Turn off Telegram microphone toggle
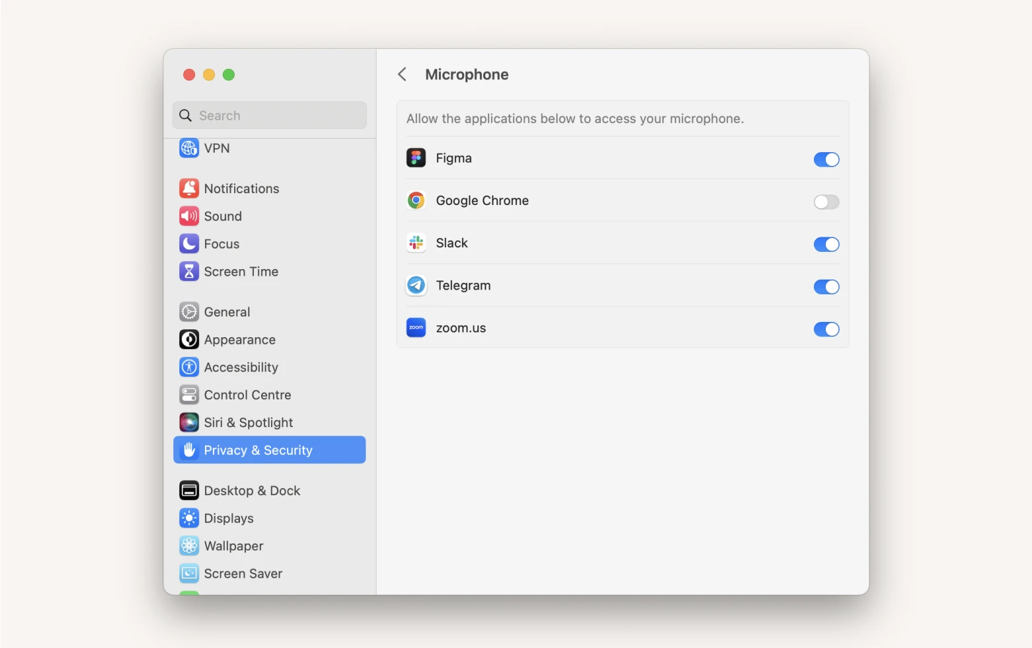The height and width of the screenshot is (648, 1032). pyautogui.click(x=826, y=287)
